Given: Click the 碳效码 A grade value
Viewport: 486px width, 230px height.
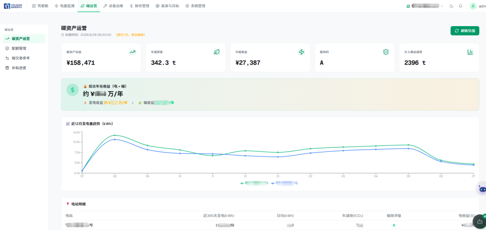Looking at the screenshot, I should [x=322, y=63].
